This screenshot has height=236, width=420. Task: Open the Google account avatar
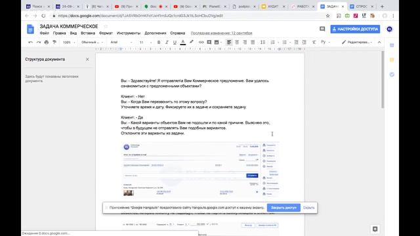tap(389, 29)
